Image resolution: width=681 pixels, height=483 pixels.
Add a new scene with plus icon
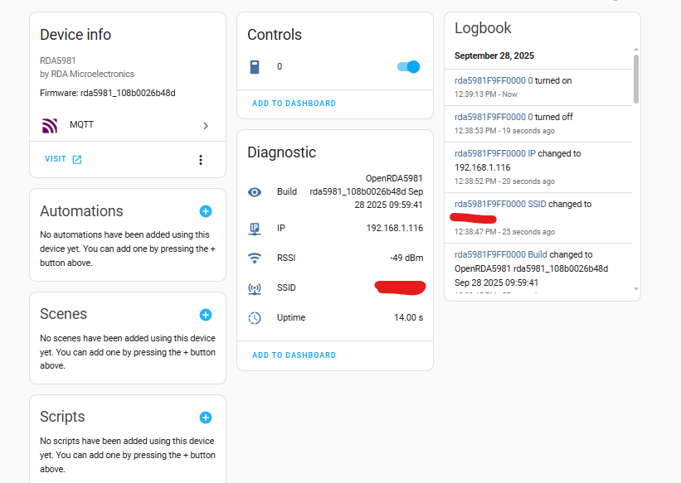click(206, 315)
